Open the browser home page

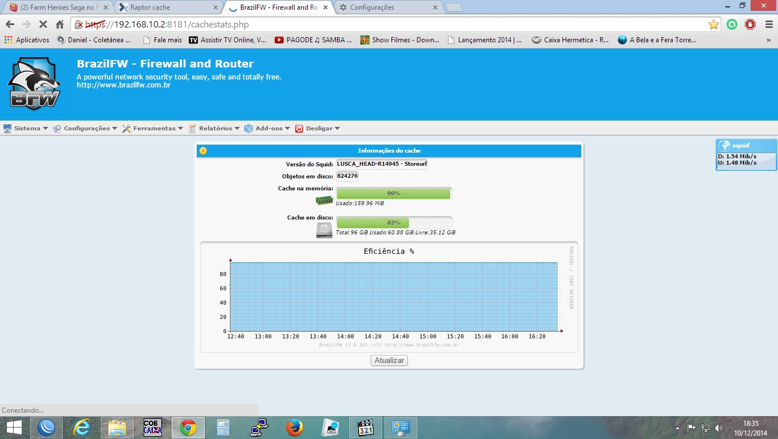point(59,25)
